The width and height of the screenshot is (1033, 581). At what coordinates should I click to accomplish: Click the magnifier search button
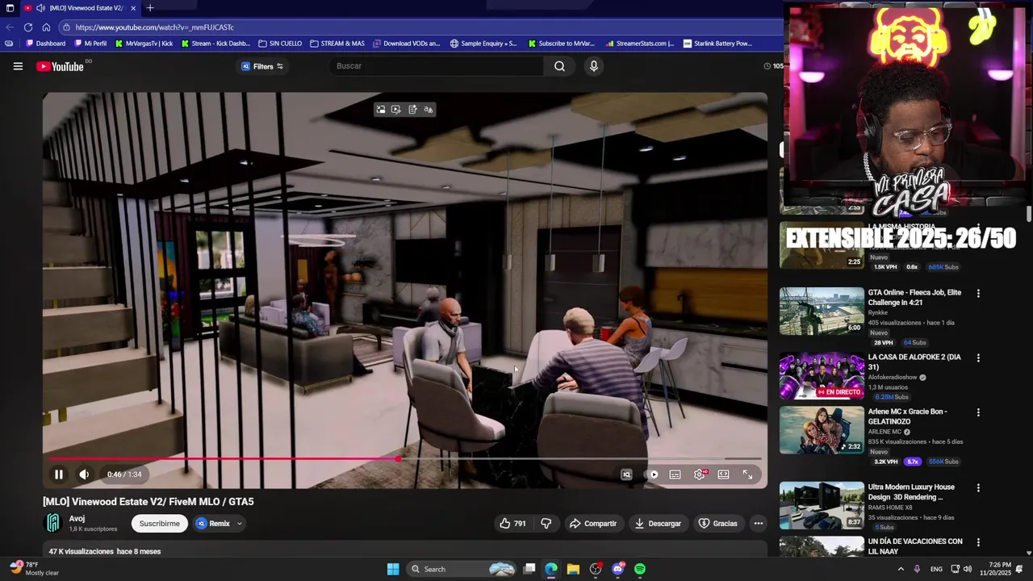coord(559,66)
